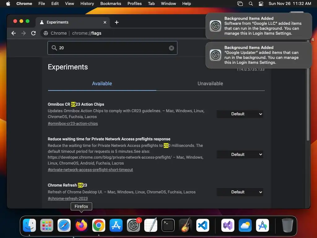Open a new Chrome tab
317x238 pixels.
117,22
